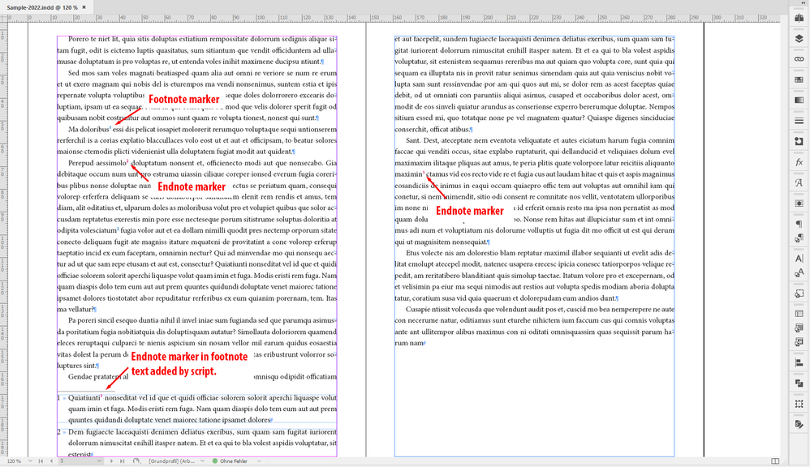
Task: Open the Text Wrap panel icon
Action: (x=799, y=204)
